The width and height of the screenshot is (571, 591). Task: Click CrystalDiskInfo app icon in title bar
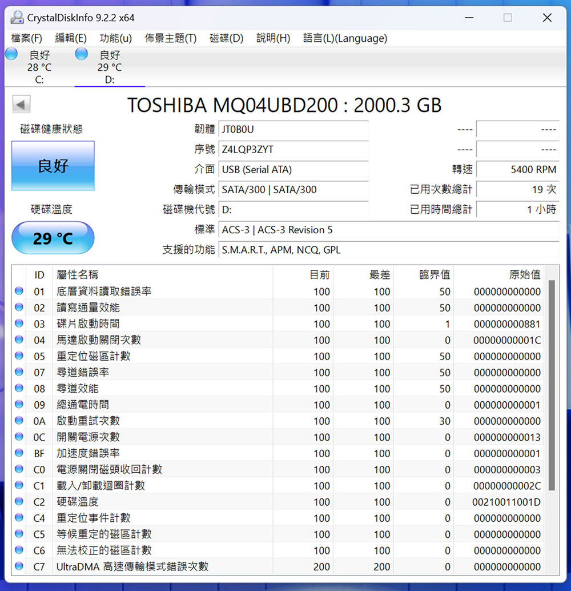click(x=17, y=18)
